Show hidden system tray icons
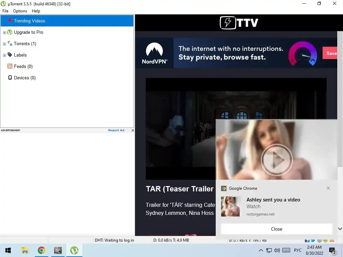343x257 pixels. pyautogui.click(x=261, y=250)
